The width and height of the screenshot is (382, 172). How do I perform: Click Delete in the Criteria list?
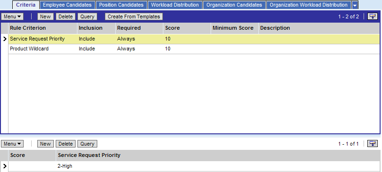click(66, 16)
